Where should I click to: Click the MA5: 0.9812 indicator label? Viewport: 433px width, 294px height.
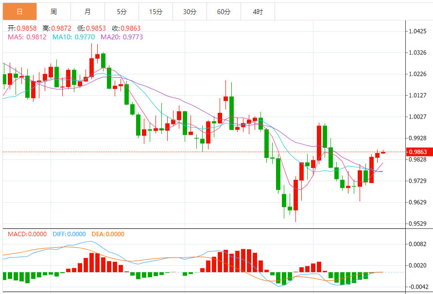click(x=27, y=37)
